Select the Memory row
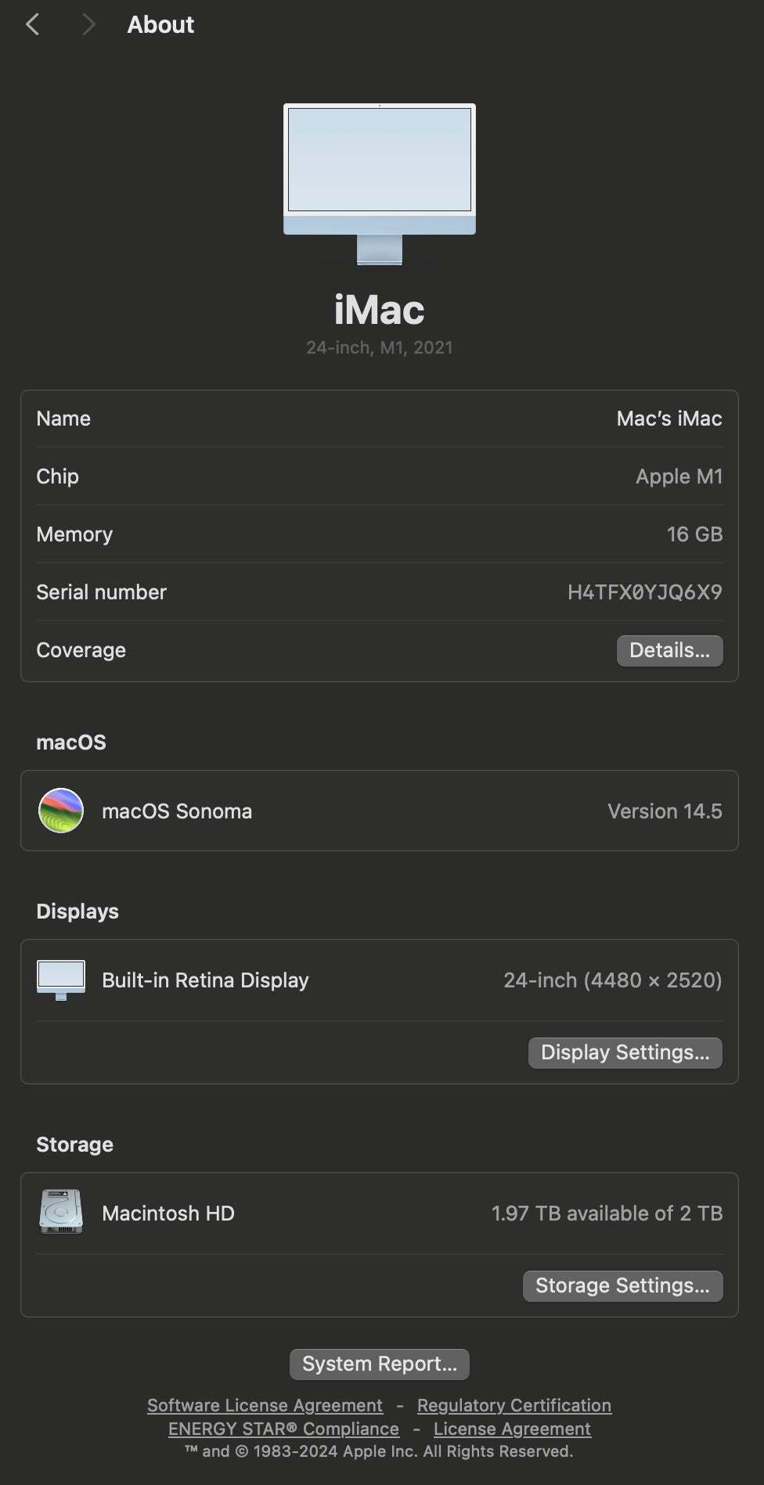Image resolution: width=764 pixels, height=1485 pixels. 379,534
